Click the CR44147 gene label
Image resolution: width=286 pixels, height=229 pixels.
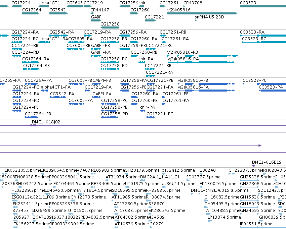[100, 10]
